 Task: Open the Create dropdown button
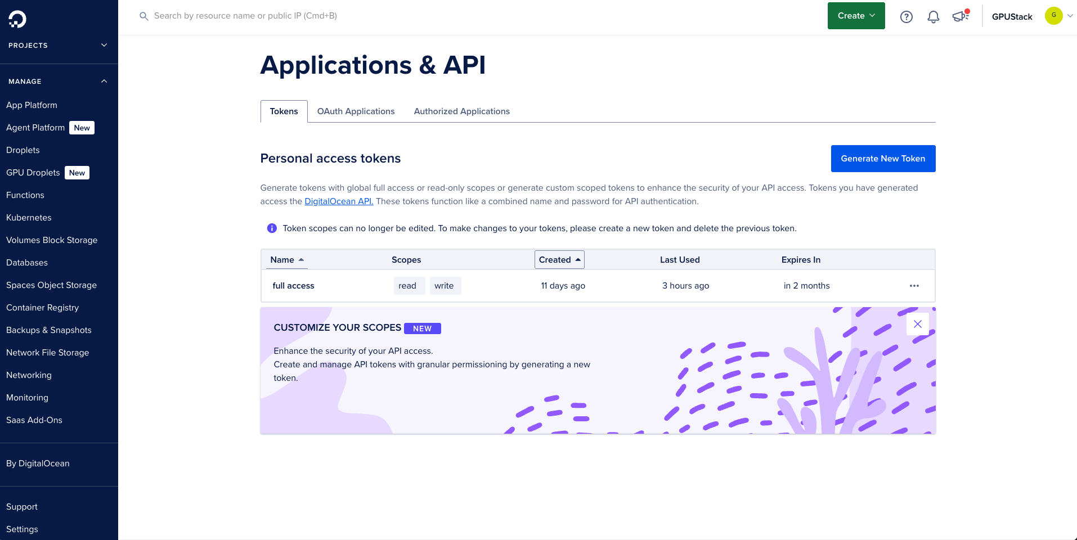click(x=856, y=16)
